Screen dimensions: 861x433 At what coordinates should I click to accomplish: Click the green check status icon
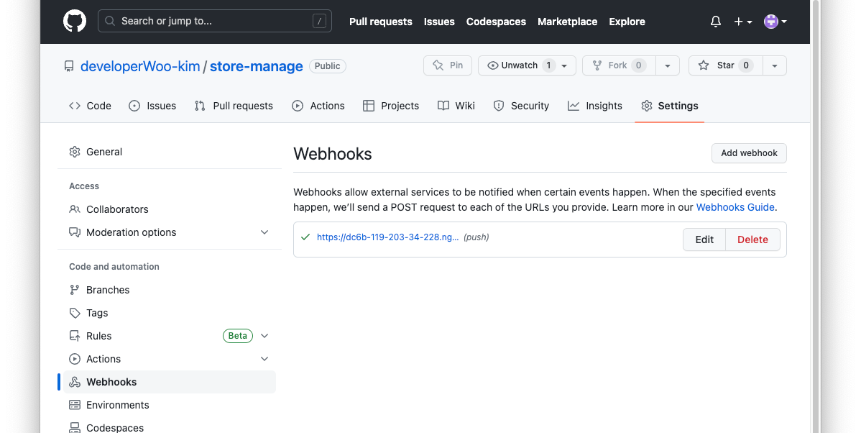tap(306, 237)
